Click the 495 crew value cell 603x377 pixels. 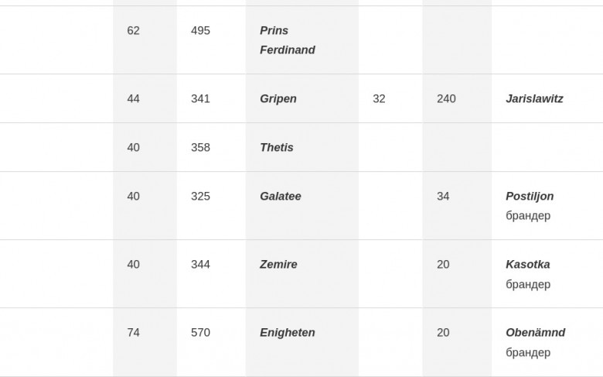coord(200,30)
